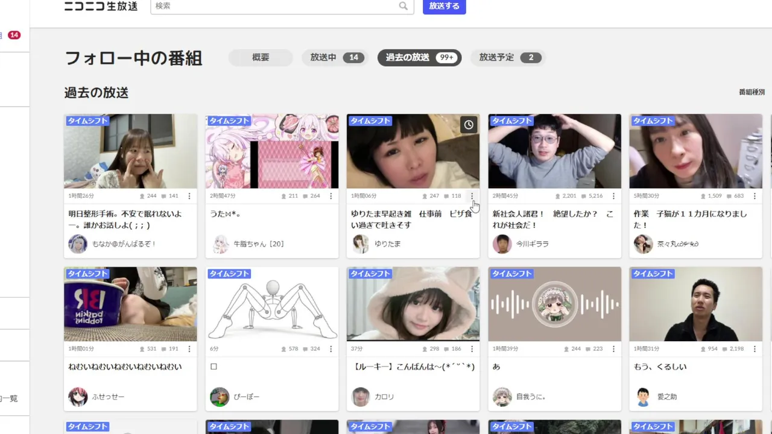Viewport: 772px width, 434px height.
Task: Click 愛之助 user avatar
Action: (643, 397)
